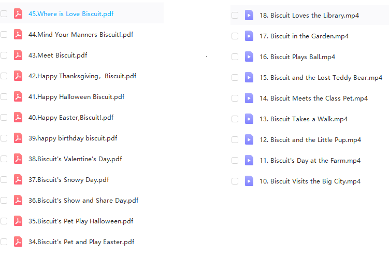Open file name 39.happy birthday biscuit.pdf
The height and width of the screenshot is (255, 389).
click(73, 138)
